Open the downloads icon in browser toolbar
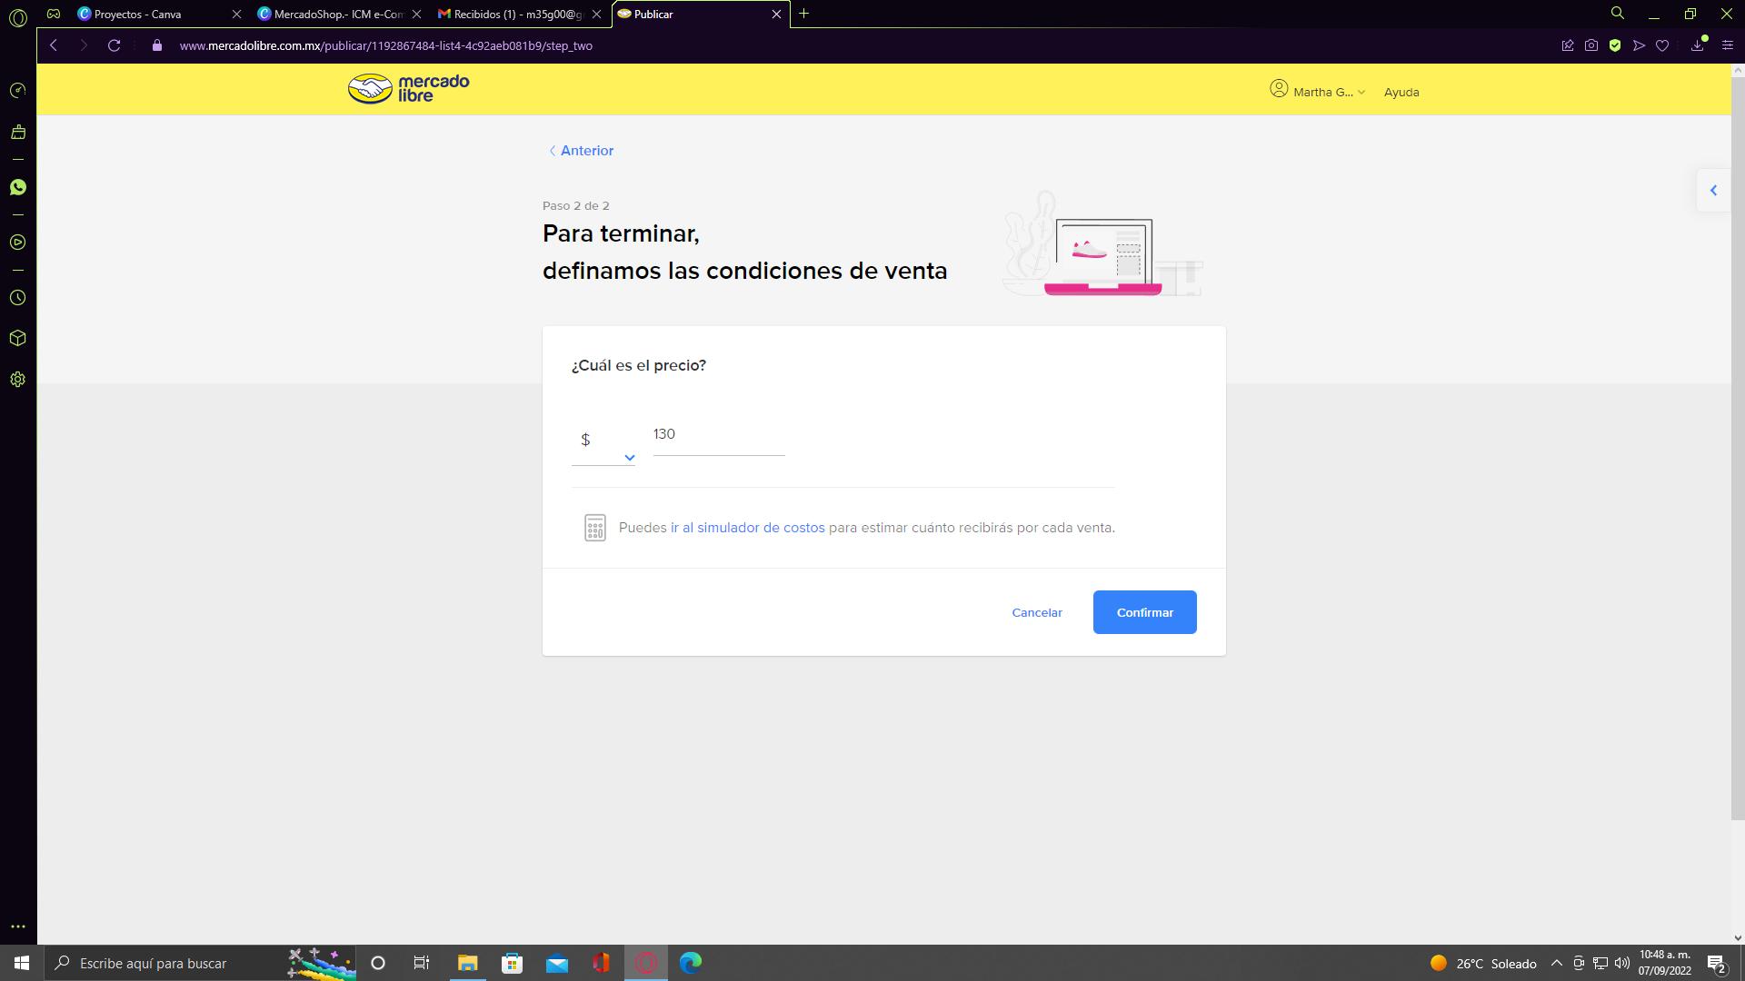1745x981 pixels. 1697,45
